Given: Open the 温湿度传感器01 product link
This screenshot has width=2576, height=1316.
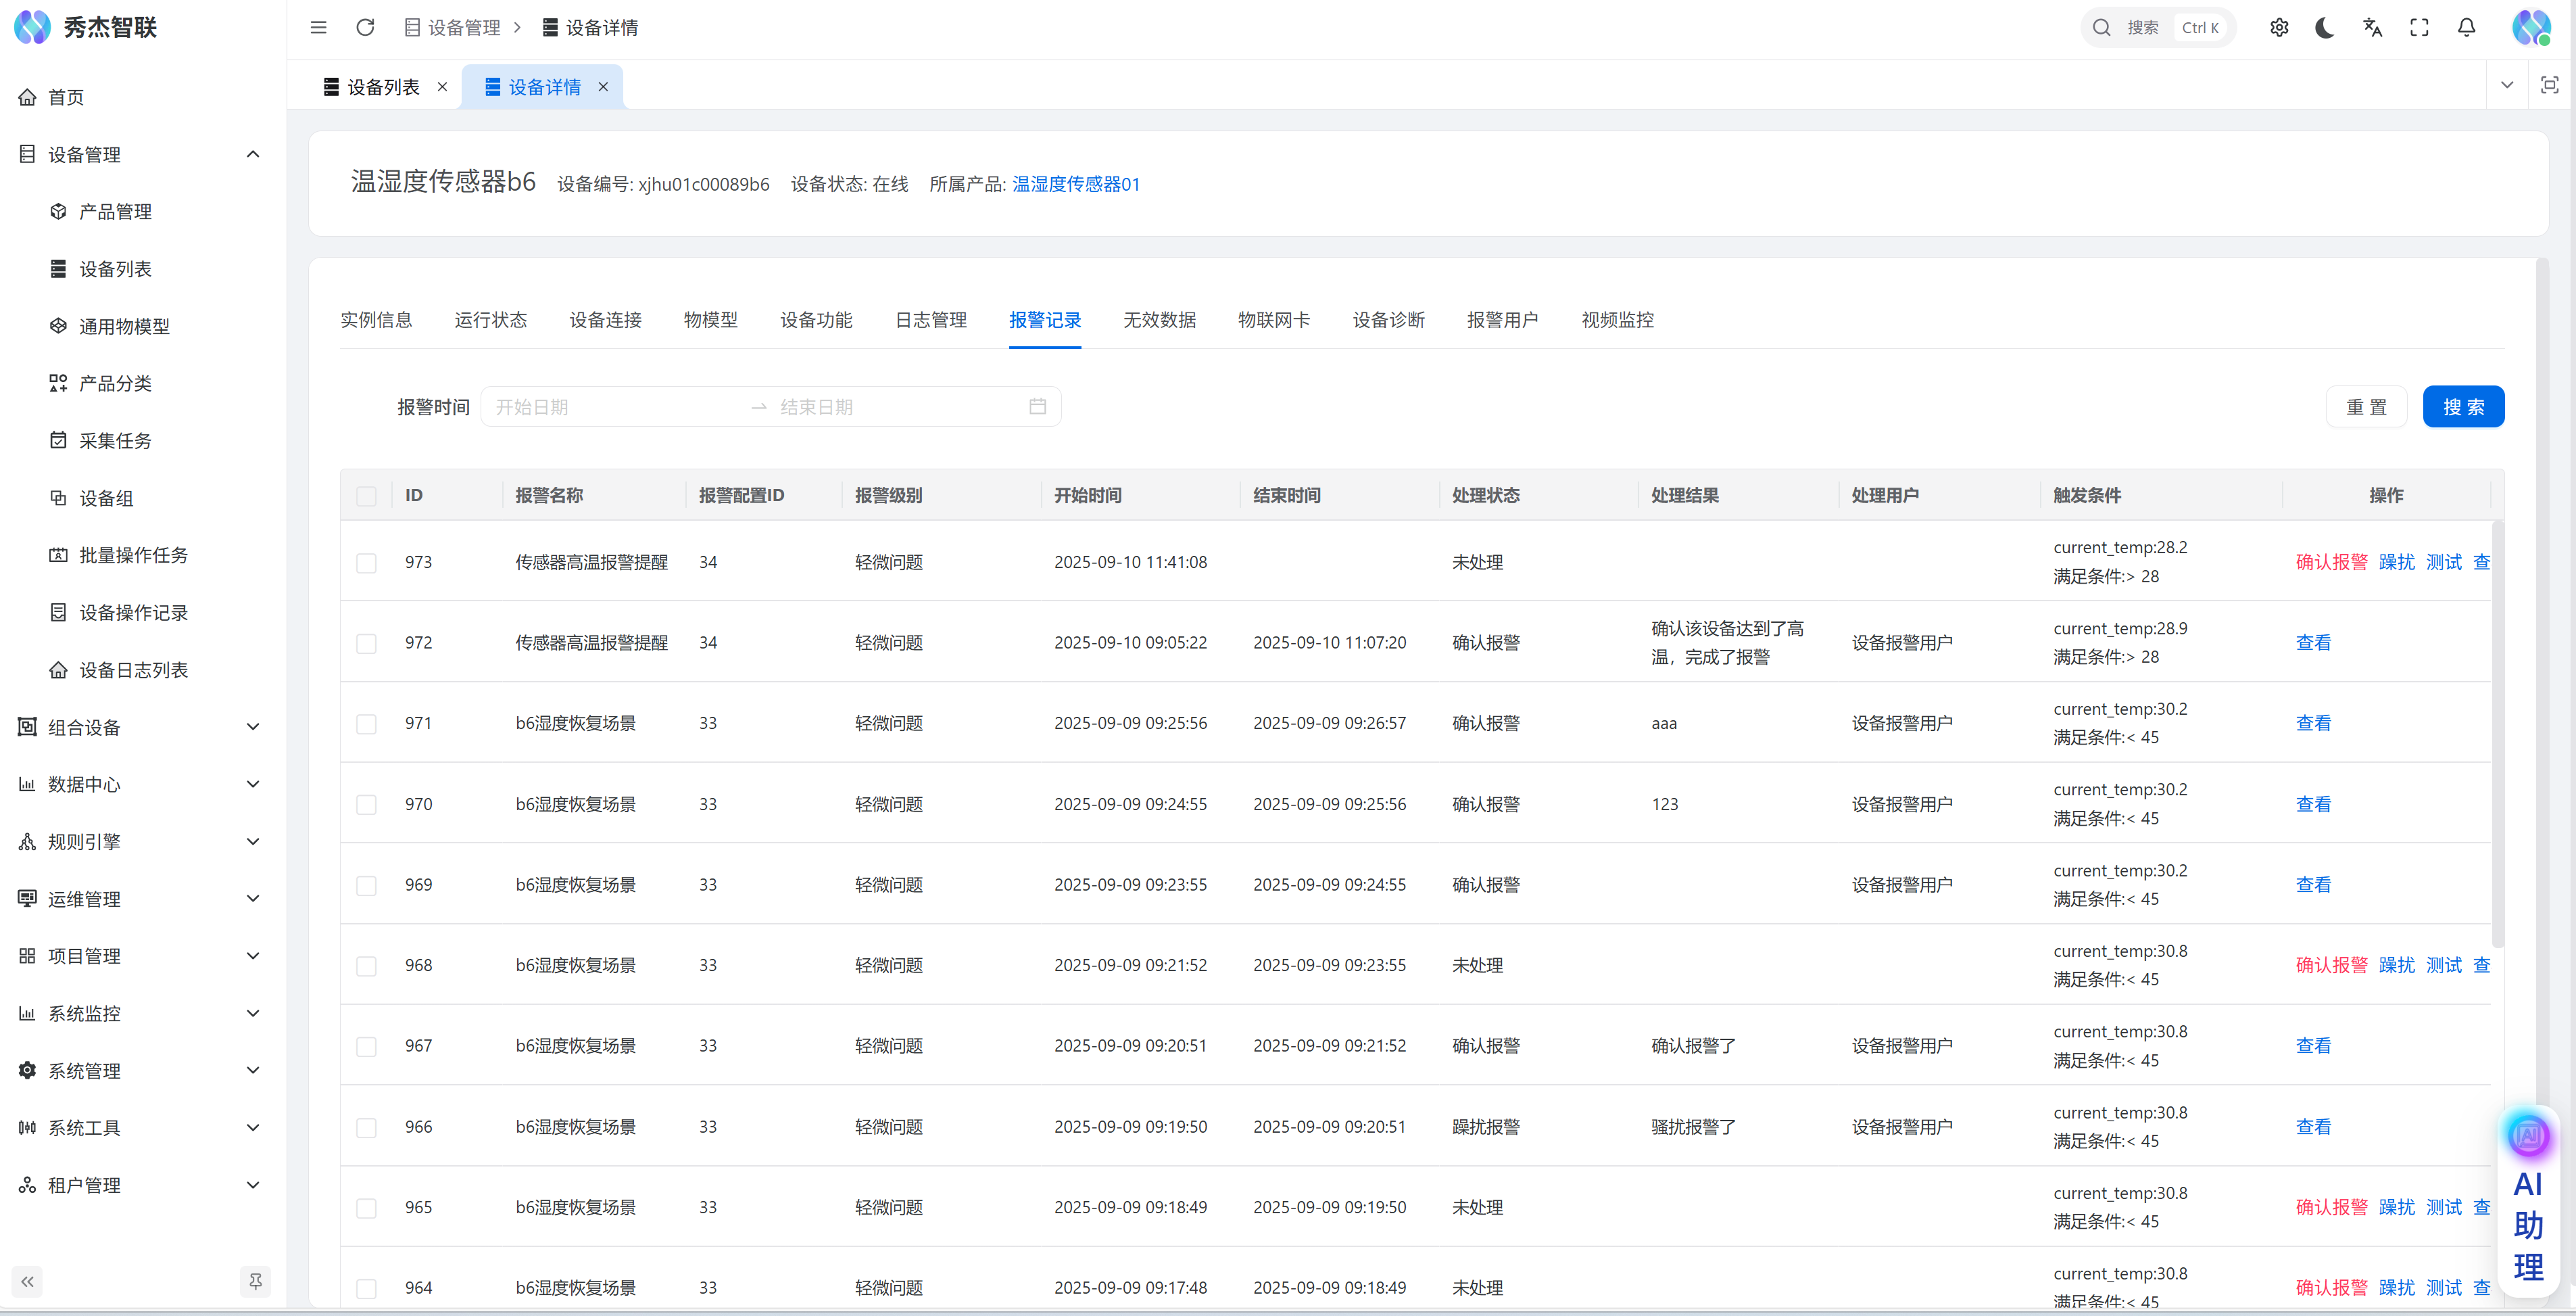Looking at the screenshot, I should click(1075, 184).
